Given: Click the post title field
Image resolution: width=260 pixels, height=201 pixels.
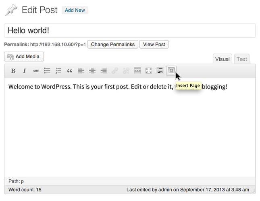Looking at the screenshot, I should click(x=129, y=31).
